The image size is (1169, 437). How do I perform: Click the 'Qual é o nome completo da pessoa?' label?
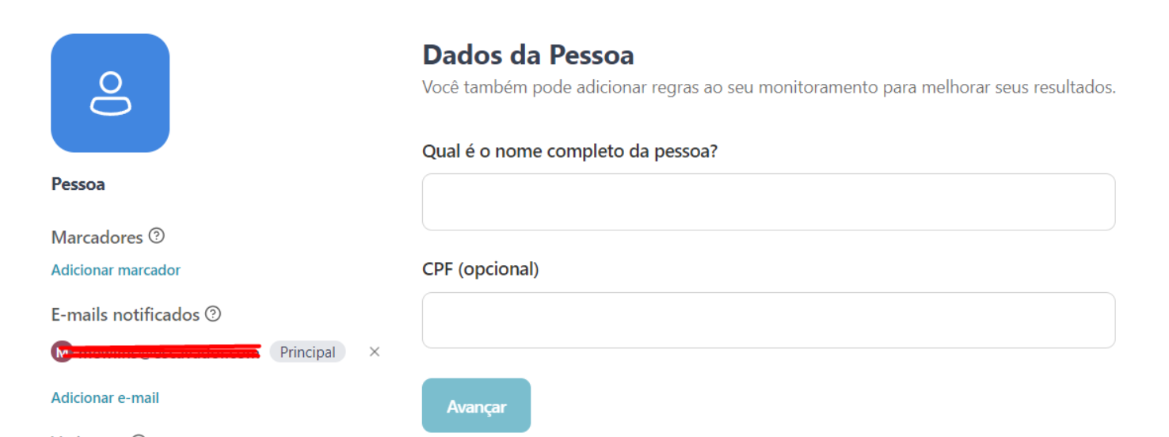click(569, 151)
